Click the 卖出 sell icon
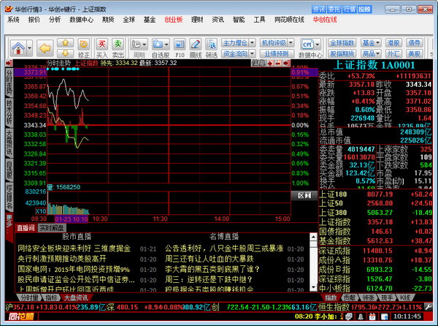Viewport: 438px width, 326px height. (x=118, y=44)
